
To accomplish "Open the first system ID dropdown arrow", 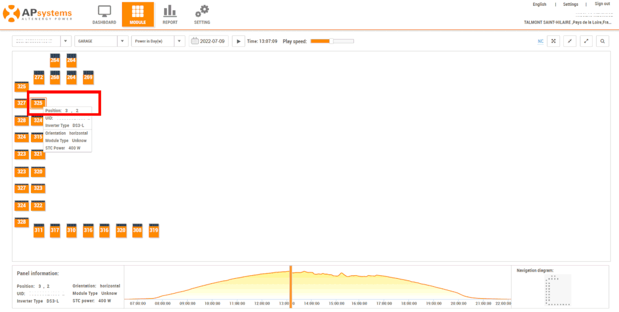I will tap(65, 41).
